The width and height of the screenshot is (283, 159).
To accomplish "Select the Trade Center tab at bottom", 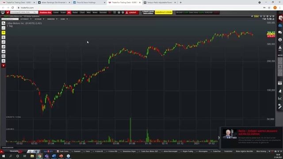I will click(63, 151).
